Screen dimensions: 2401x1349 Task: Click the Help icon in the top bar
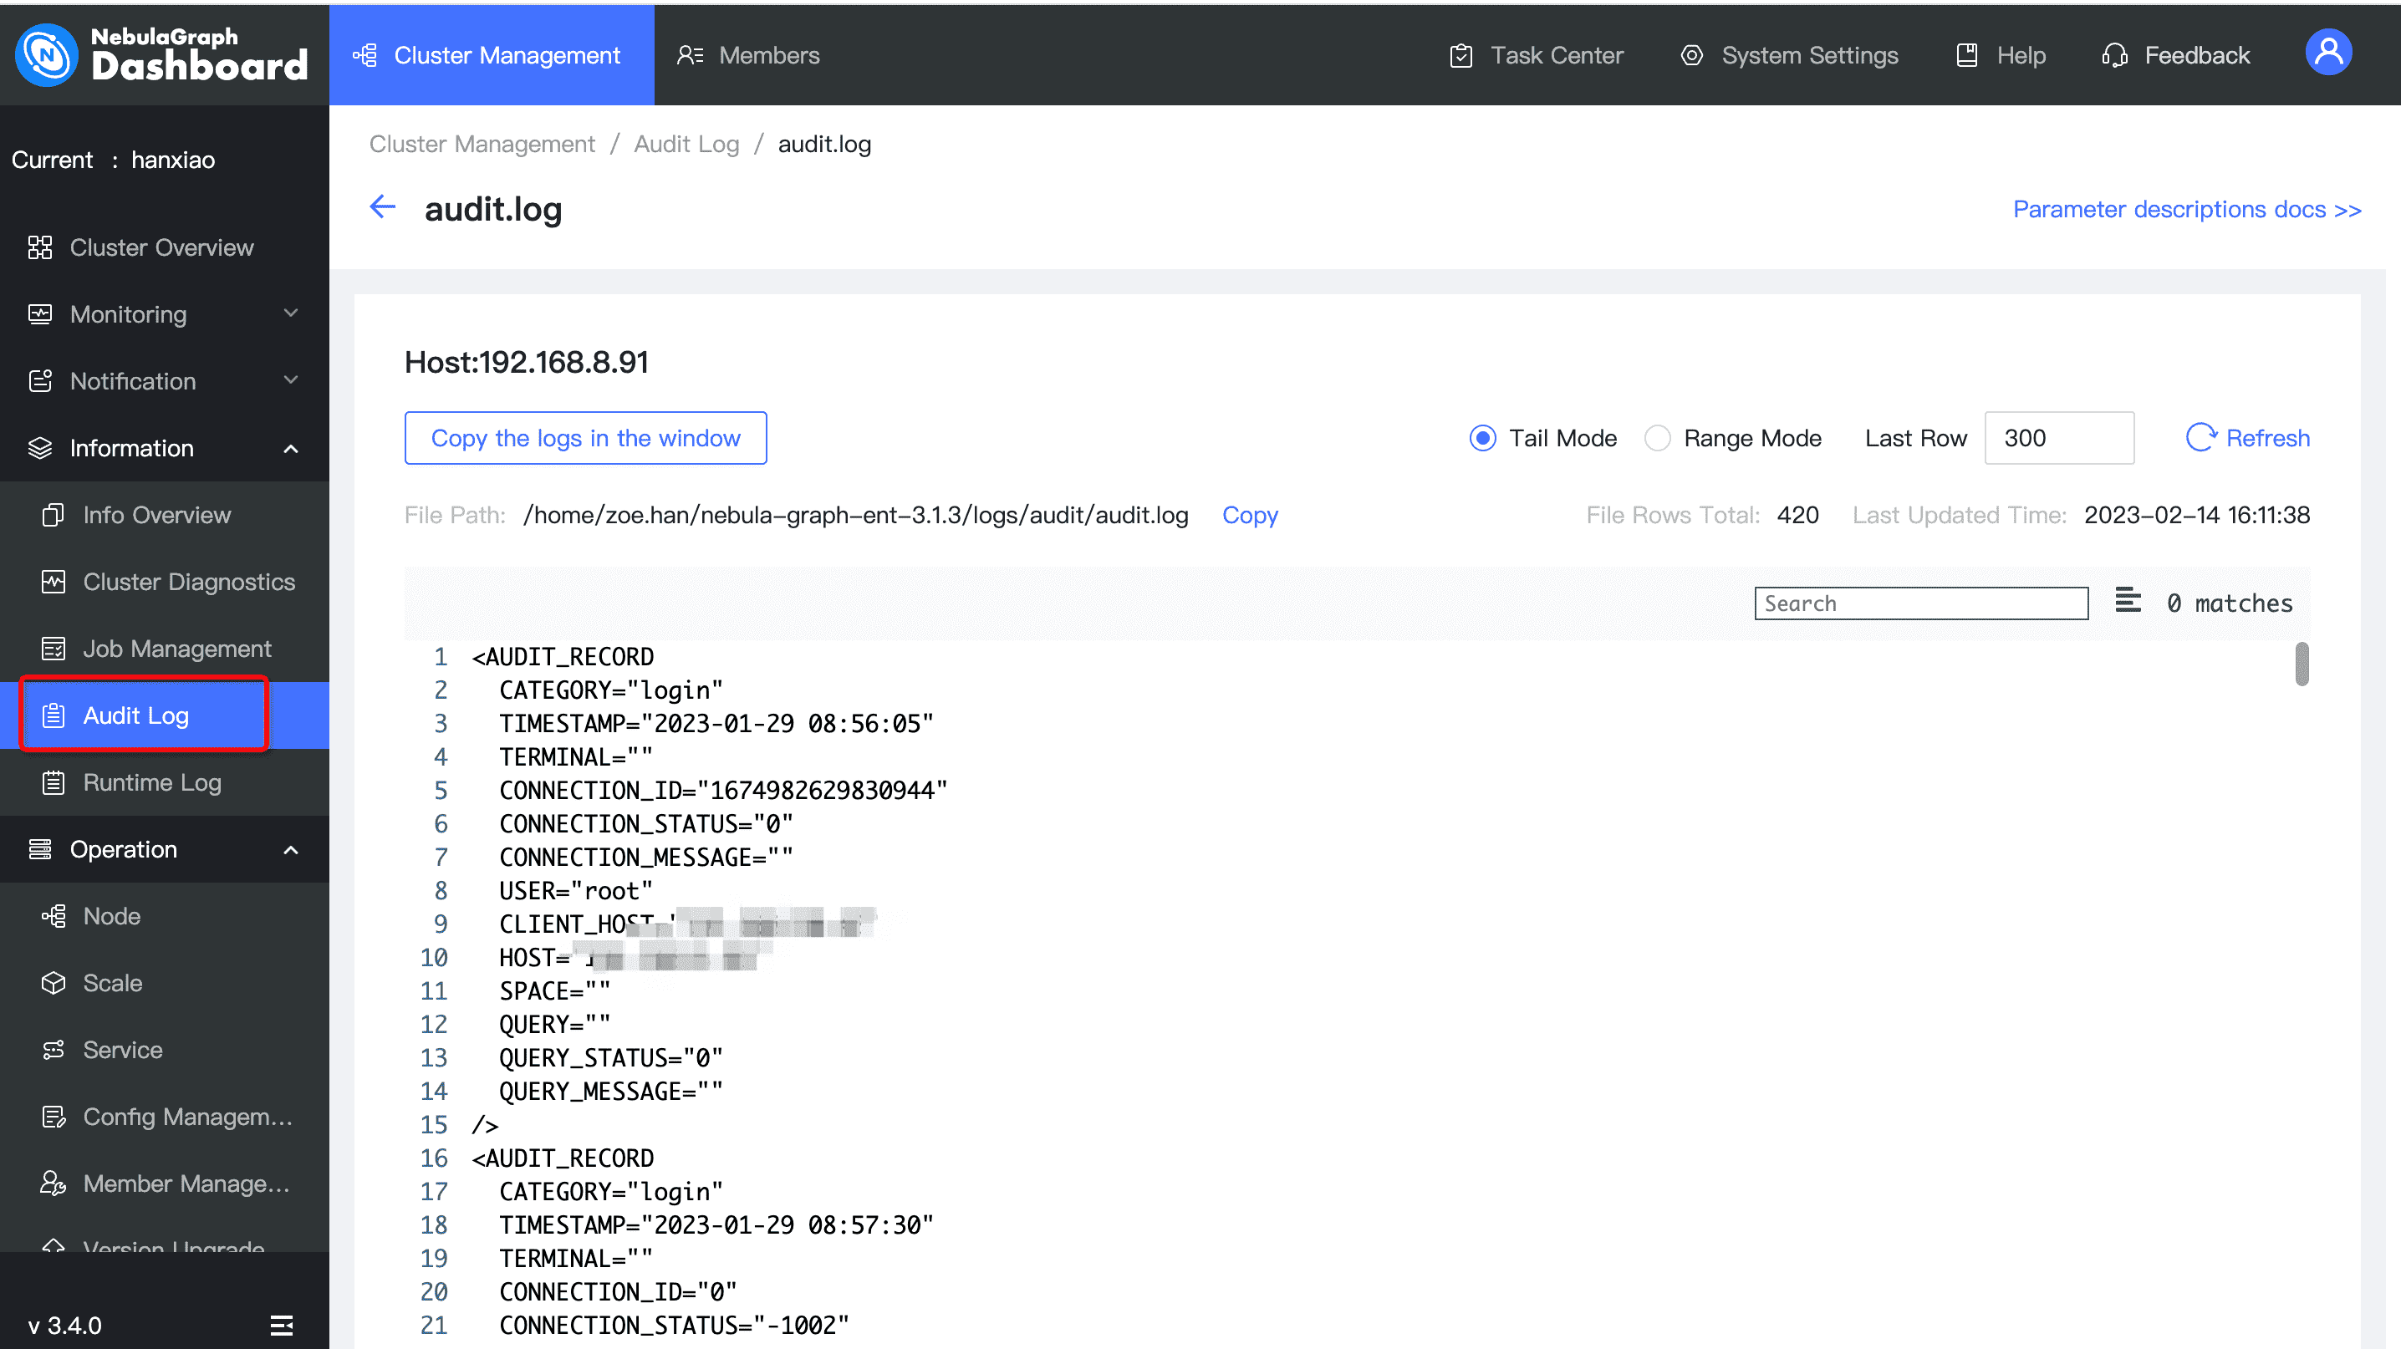tap(1966, 55)
